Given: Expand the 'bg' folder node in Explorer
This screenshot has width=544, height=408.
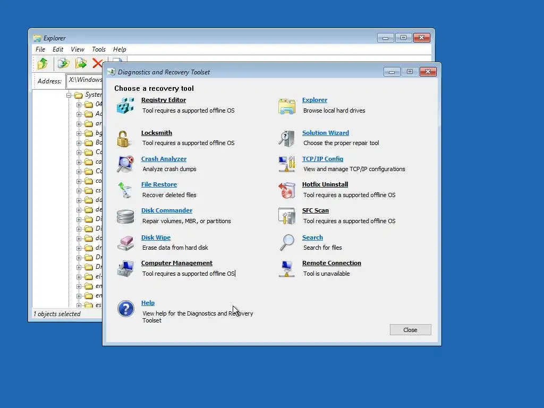Looking at the screenshot, I should [x=79, y=133].
